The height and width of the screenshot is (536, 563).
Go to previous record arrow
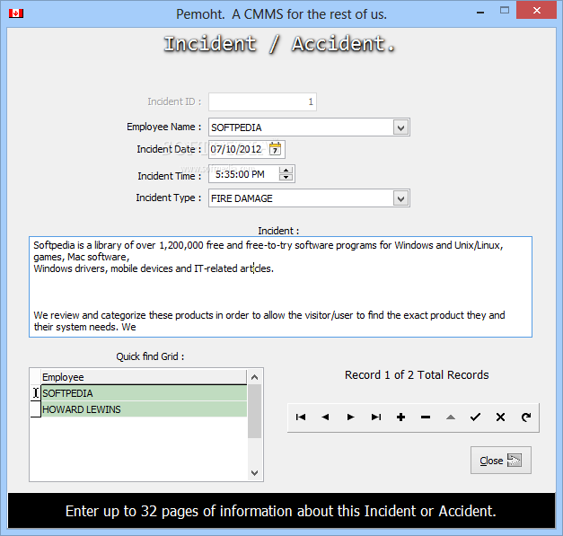[325, 417]
